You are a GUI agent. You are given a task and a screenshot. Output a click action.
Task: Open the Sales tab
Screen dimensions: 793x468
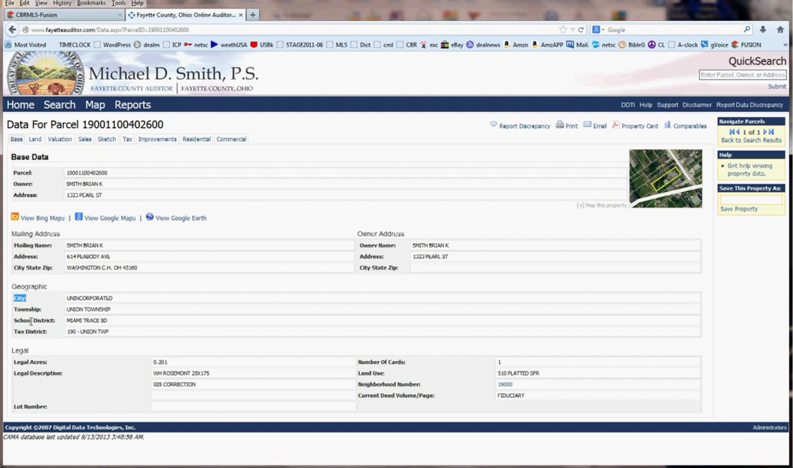pos(85,139)
